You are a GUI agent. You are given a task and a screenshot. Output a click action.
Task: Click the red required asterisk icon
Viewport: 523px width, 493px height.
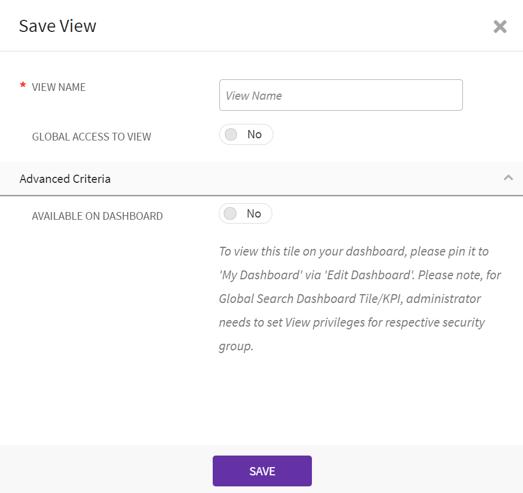tap(23, 86)
